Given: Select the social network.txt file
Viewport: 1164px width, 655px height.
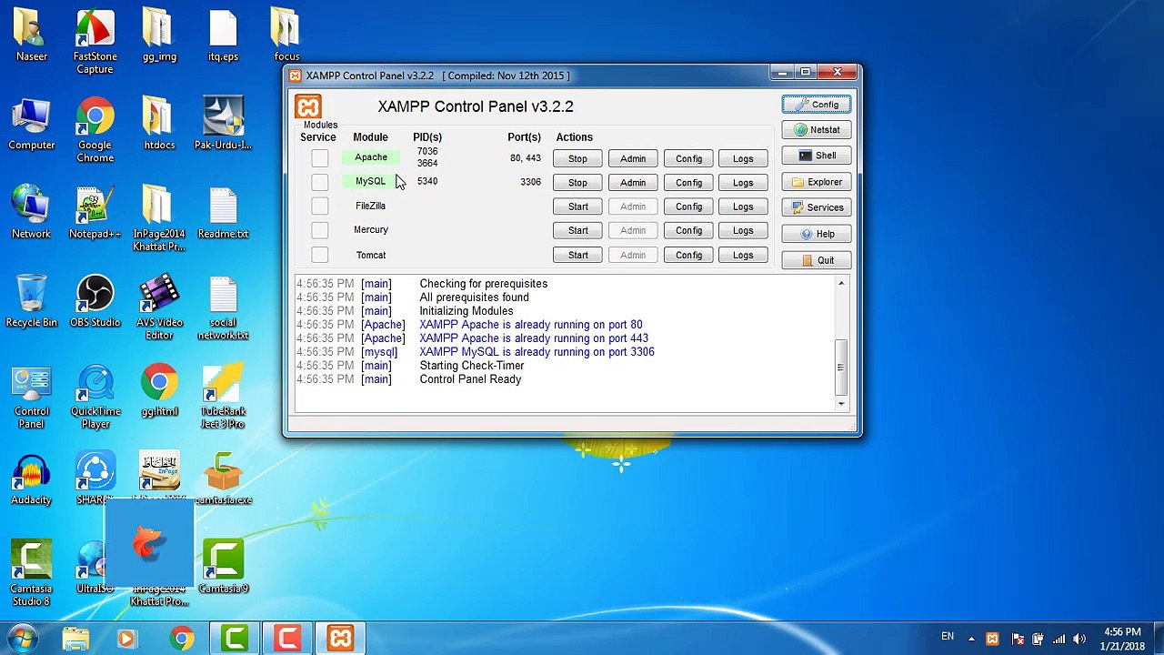Looking at the screenshot, I should pos(223,307).
